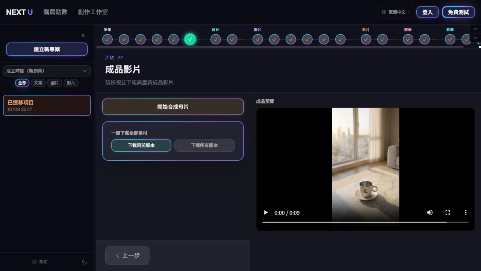
Task: Click the 免費測試 button
Action: click(458, 12)
